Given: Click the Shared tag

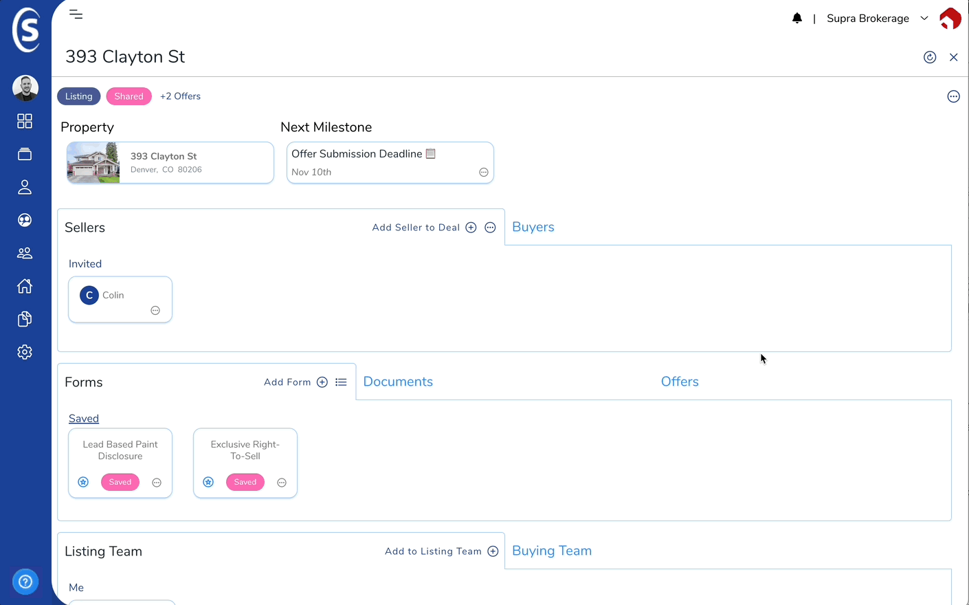Looking at the screenshot, I should point(129,96).
